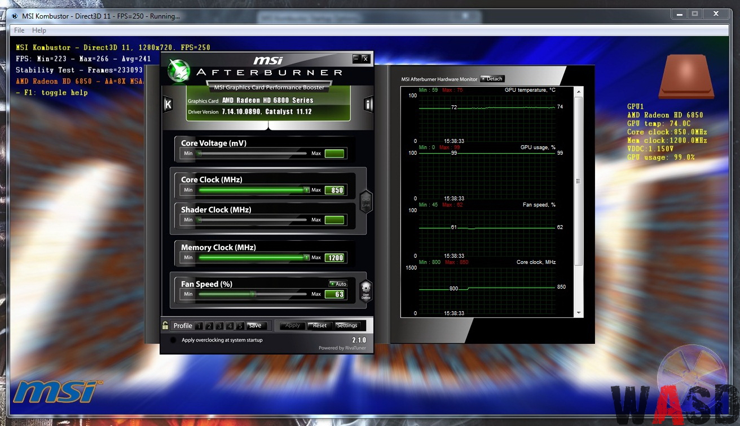The height and width of the screenshot is (426, 740).
Task: Click the "GPU temp: 74.0C" overlay text
Action: point(659,124)
